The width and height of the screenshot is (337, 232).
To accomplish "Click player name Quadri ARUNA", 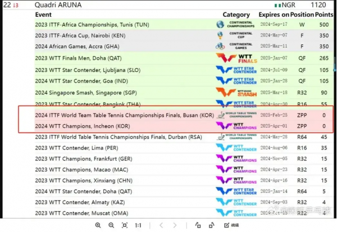I will click(58, 5).
